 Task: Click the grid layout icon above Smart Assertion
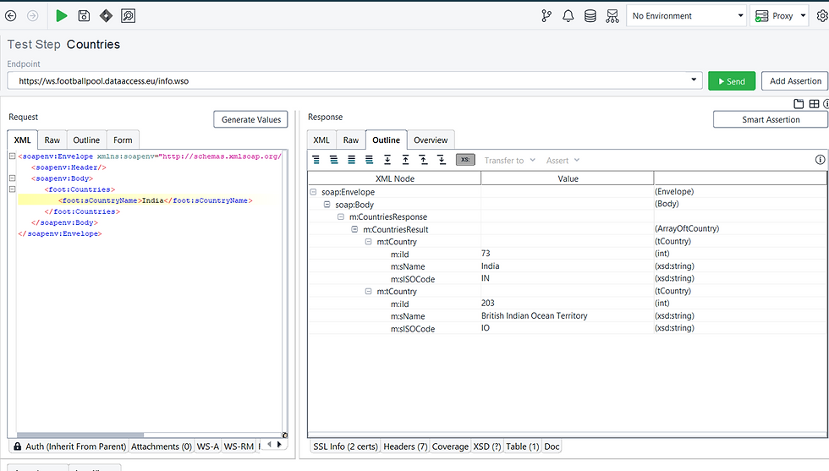click(x=814, y=104)
